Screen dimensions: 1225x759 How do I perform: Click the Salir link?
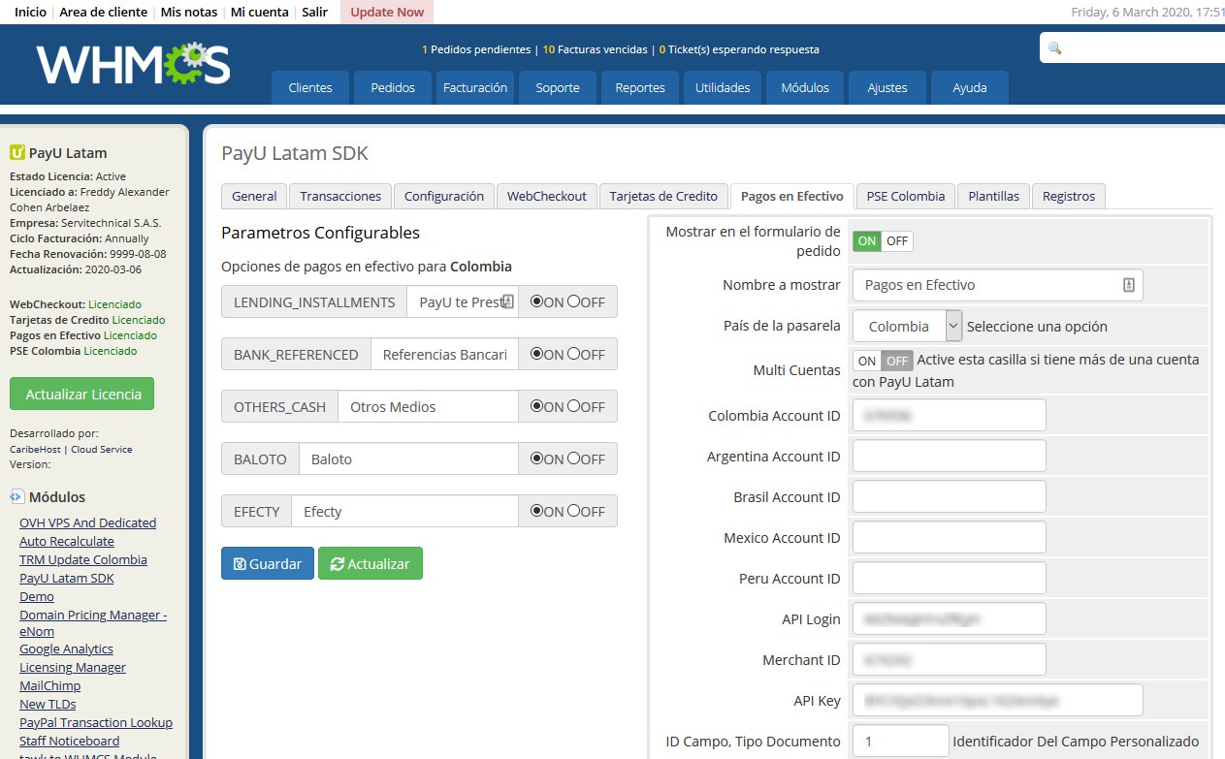pos(314,12)
